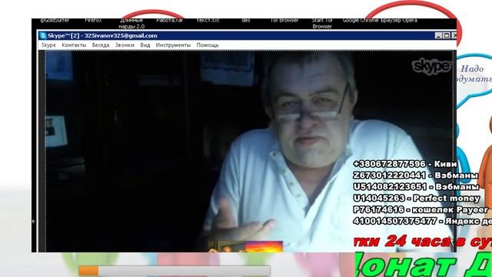Open the Беседа menu

[101, 45]
